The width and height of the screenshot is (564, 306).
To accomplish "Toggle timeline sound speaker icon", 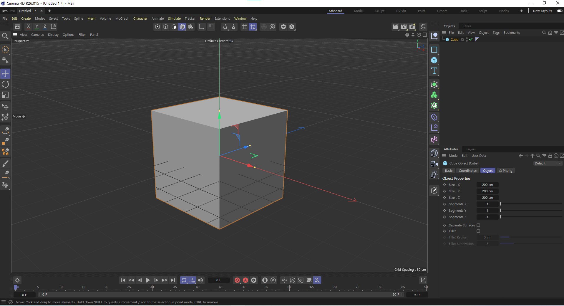I will [200, 280].
